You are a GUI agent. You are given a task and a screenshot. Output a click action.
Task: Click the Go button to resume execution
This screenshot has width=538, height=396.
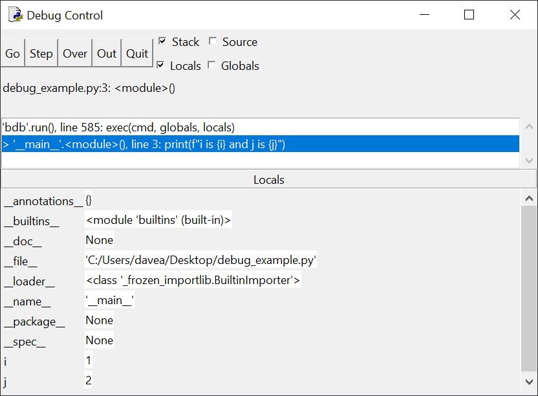tap(12, 52)
